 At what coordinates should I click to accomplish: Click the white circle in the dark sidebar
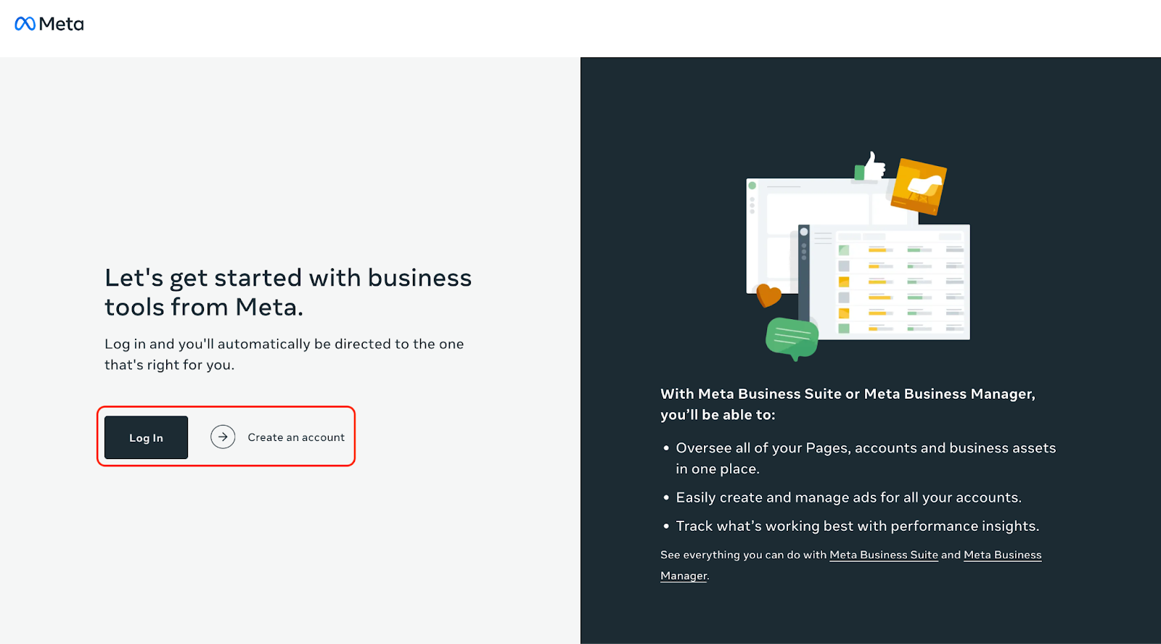pyautogui.click(x=804, y=232)
